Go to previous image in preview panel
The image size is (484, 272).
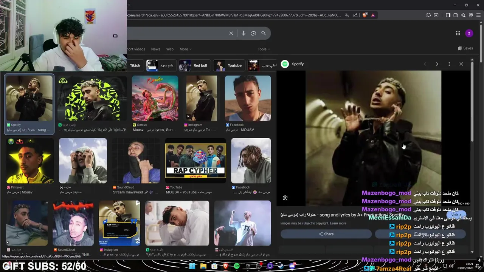[425, 64]
